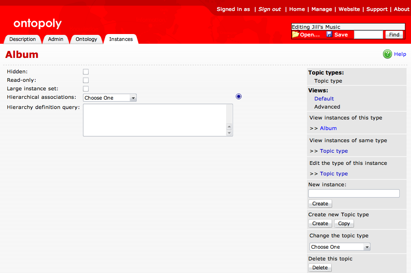
Task: Click the green Help icon
Action: (387, 54)
